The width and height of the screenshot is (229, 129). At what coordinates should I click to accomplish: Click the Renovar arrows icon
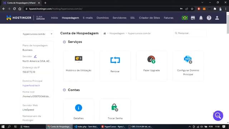(115, 60)
